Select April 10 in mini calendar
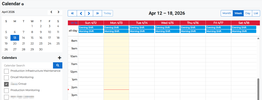The width and height of the screenshot is (262, 100). tap(50, 32)
